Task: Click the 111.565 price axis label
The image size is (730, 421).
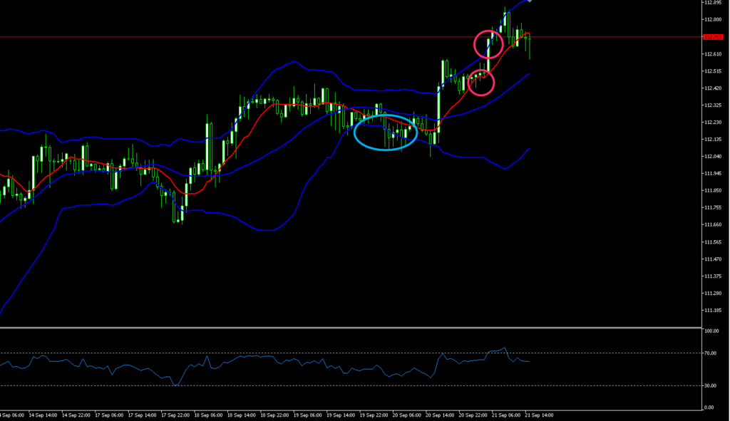Action: [x=713, y=242]
